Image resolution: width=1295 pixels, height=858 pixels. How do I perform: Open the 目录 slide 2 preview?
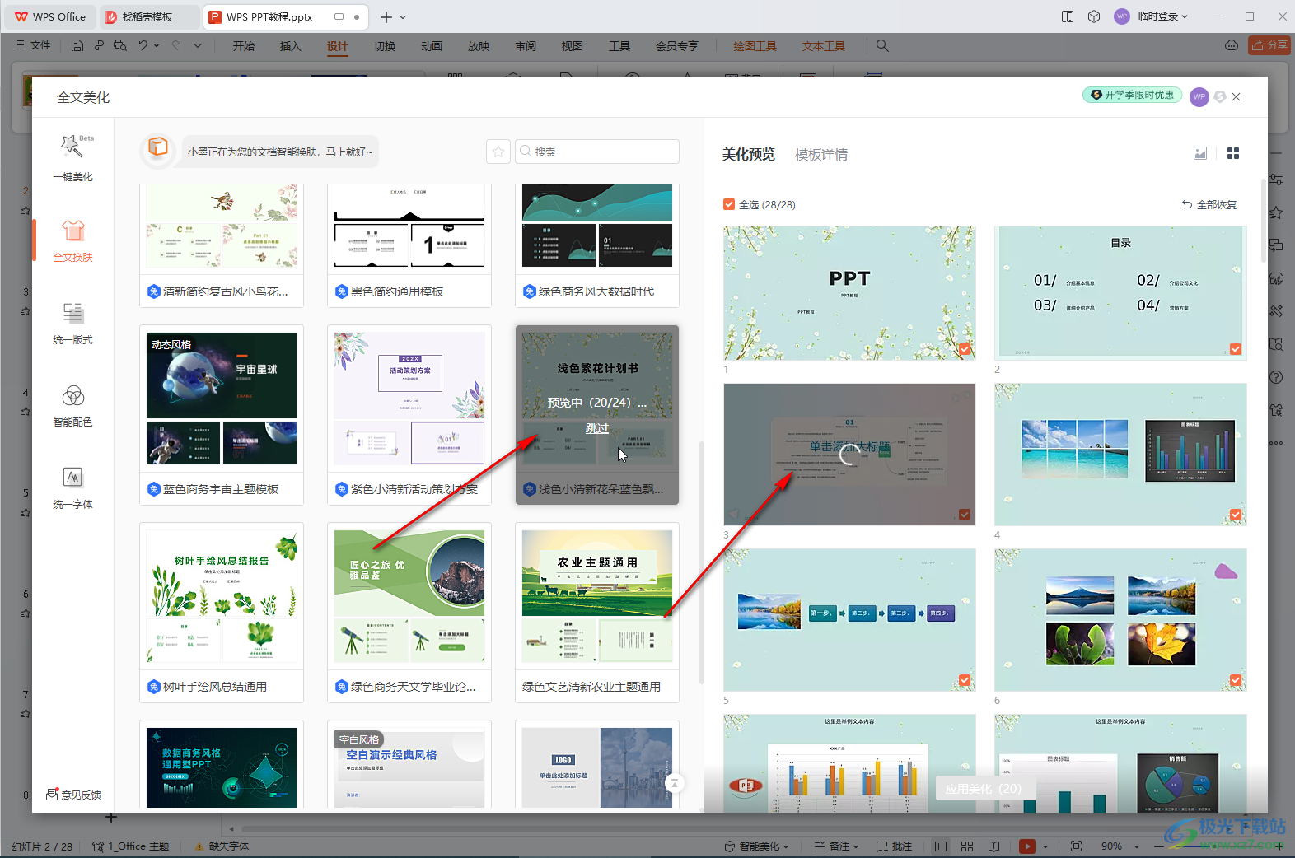[x=1120, y=293]
